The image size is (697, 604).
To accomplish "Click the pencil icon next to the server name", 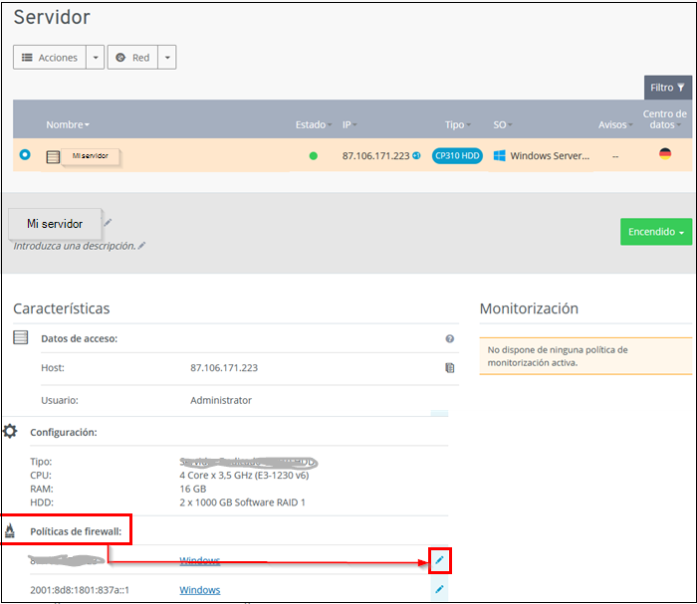I will [108, 222].
